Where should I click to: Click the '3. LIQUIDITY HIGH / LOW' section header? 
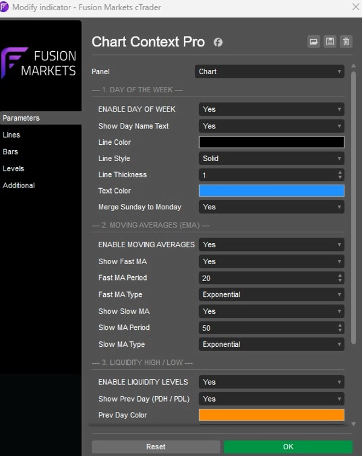(142, 363)
